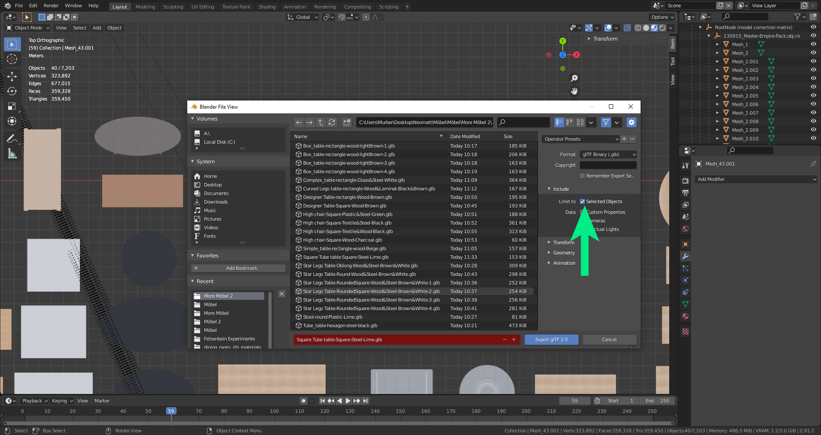Refresh the file list
Viewport: 821px width, 435px height.
tap(332, 122)
